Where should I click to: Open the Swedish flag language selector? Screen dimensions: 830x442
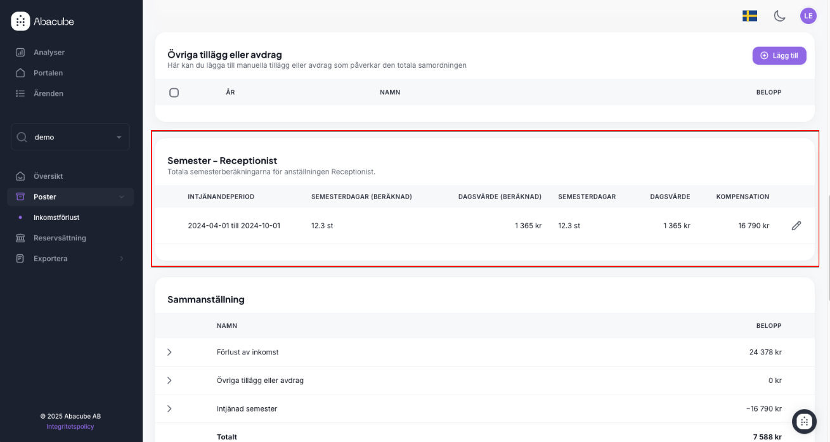point(749,16)
